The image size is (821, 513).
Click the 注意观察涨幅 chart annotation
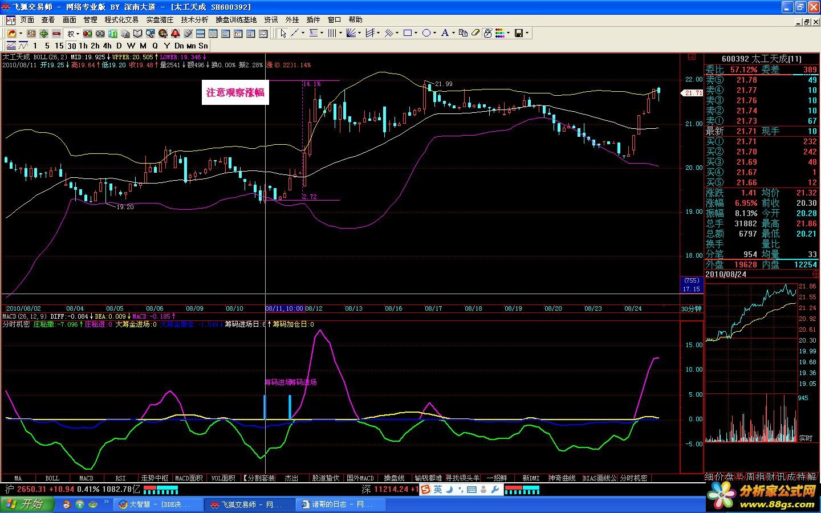coord(235,92)
